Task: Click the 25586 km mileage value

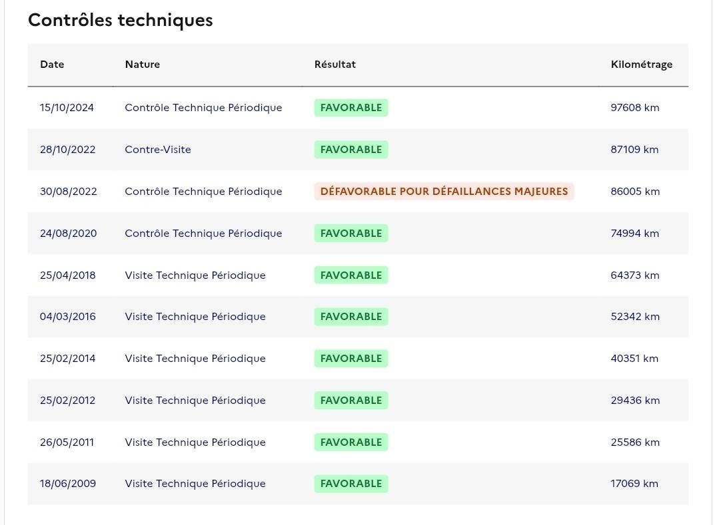Action: [x=635, y=442]
